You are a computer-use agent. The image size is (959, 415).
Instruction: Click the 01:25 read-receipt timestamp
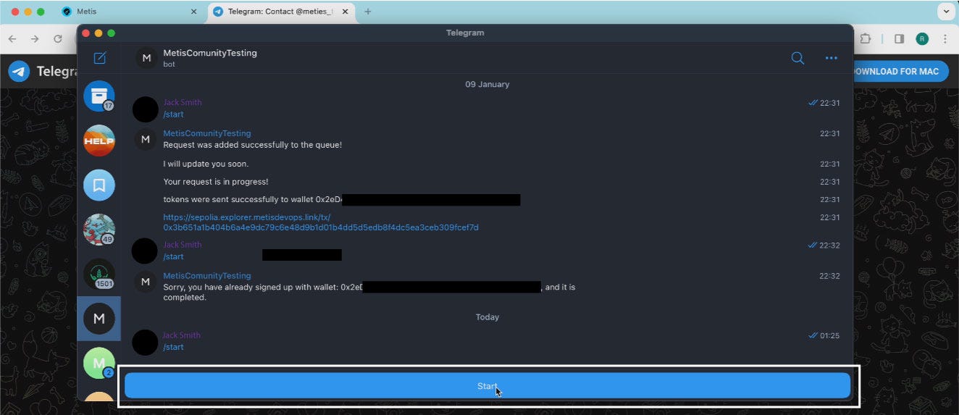[824, 335]
